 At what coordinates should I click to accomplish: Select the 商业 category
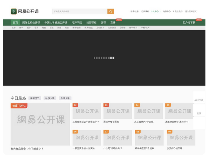(x=59, y=28)
